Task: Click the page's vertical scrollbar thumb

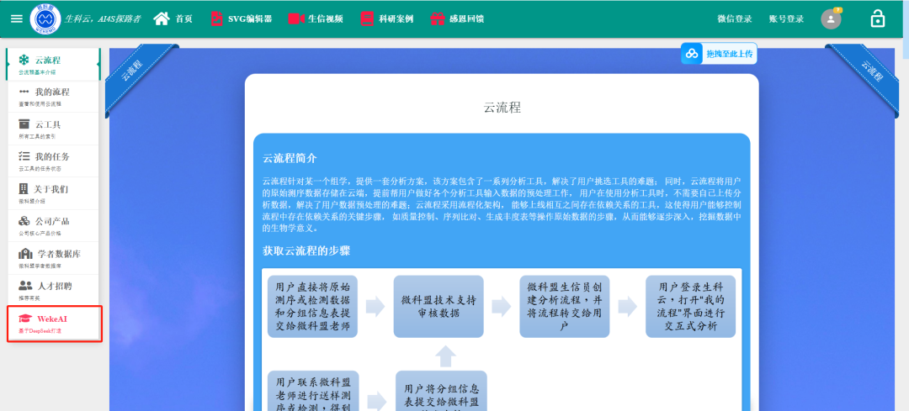Action: pyautogui.click(x=906, y=29)
